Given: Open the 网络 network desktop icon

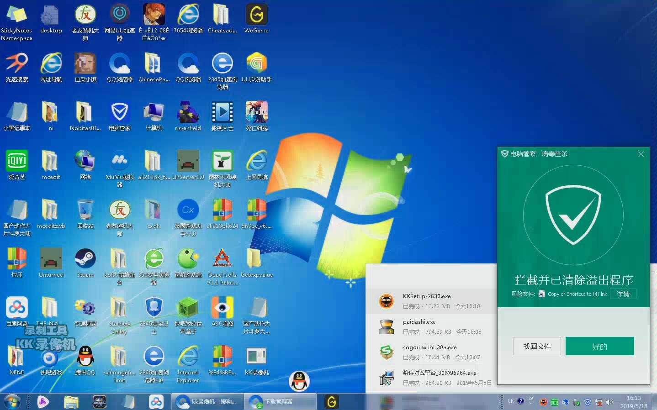Looking at the screenshot, I should (x=85, y=165).
